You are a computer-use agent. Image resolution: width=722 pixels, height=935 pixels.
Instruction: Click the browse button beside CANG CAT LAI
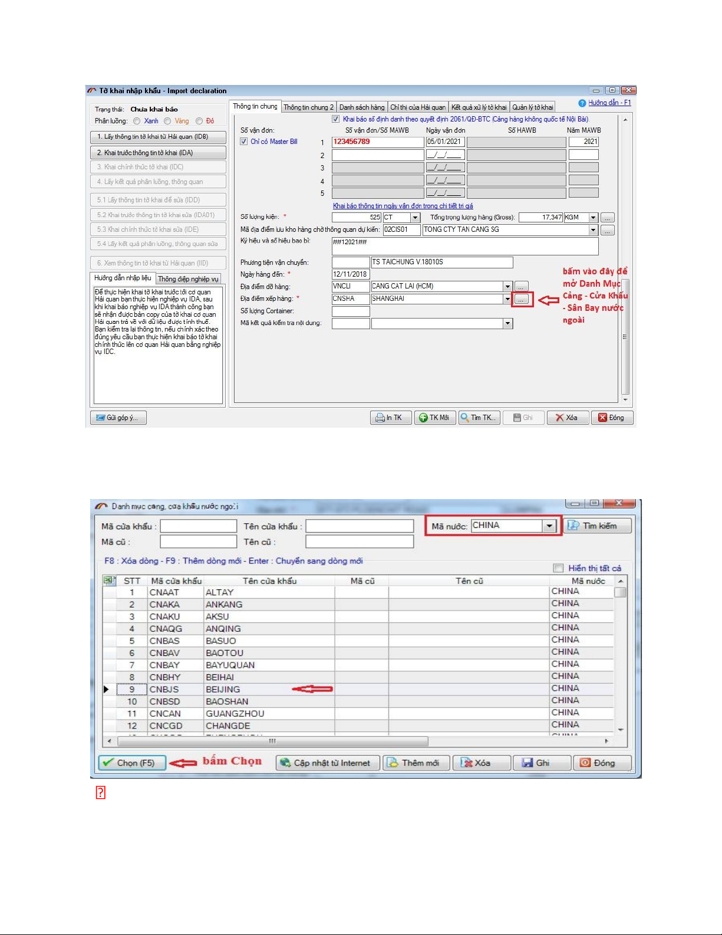coord(521,287)
